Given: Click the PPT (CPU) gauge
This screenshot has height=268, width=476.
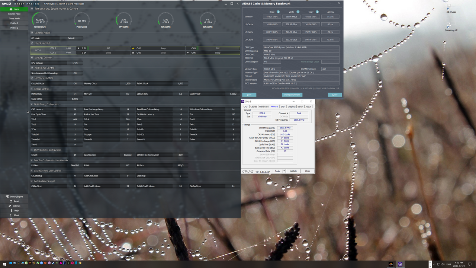Looking at the screenshot, I should [123, 20].
